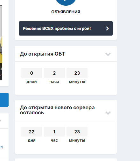Click the 1 hour counter box

coord(54,132)
